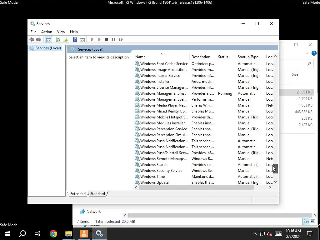Click the File Explorer search magnifier icon
Screen dimensions: 320x240
309,64
